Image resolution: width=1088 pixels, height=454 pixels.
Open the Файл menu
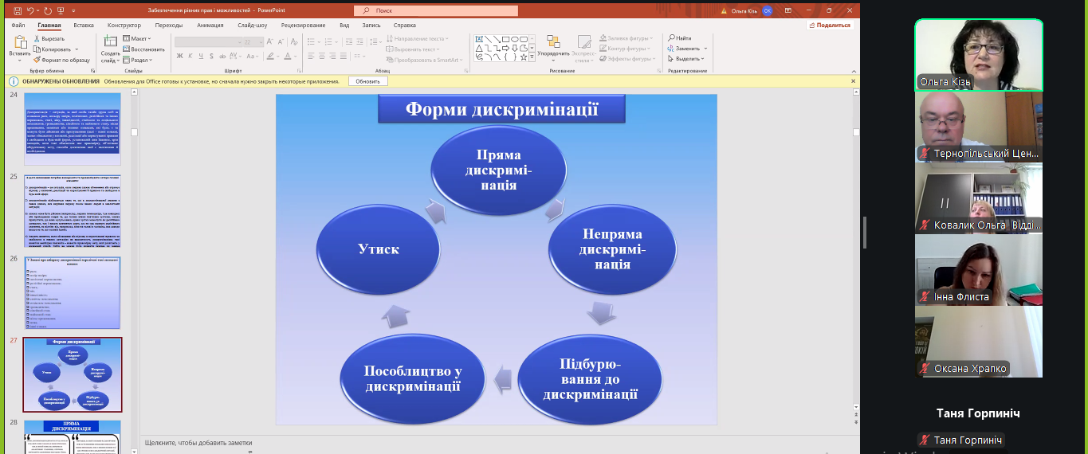(x=18, y=25)
